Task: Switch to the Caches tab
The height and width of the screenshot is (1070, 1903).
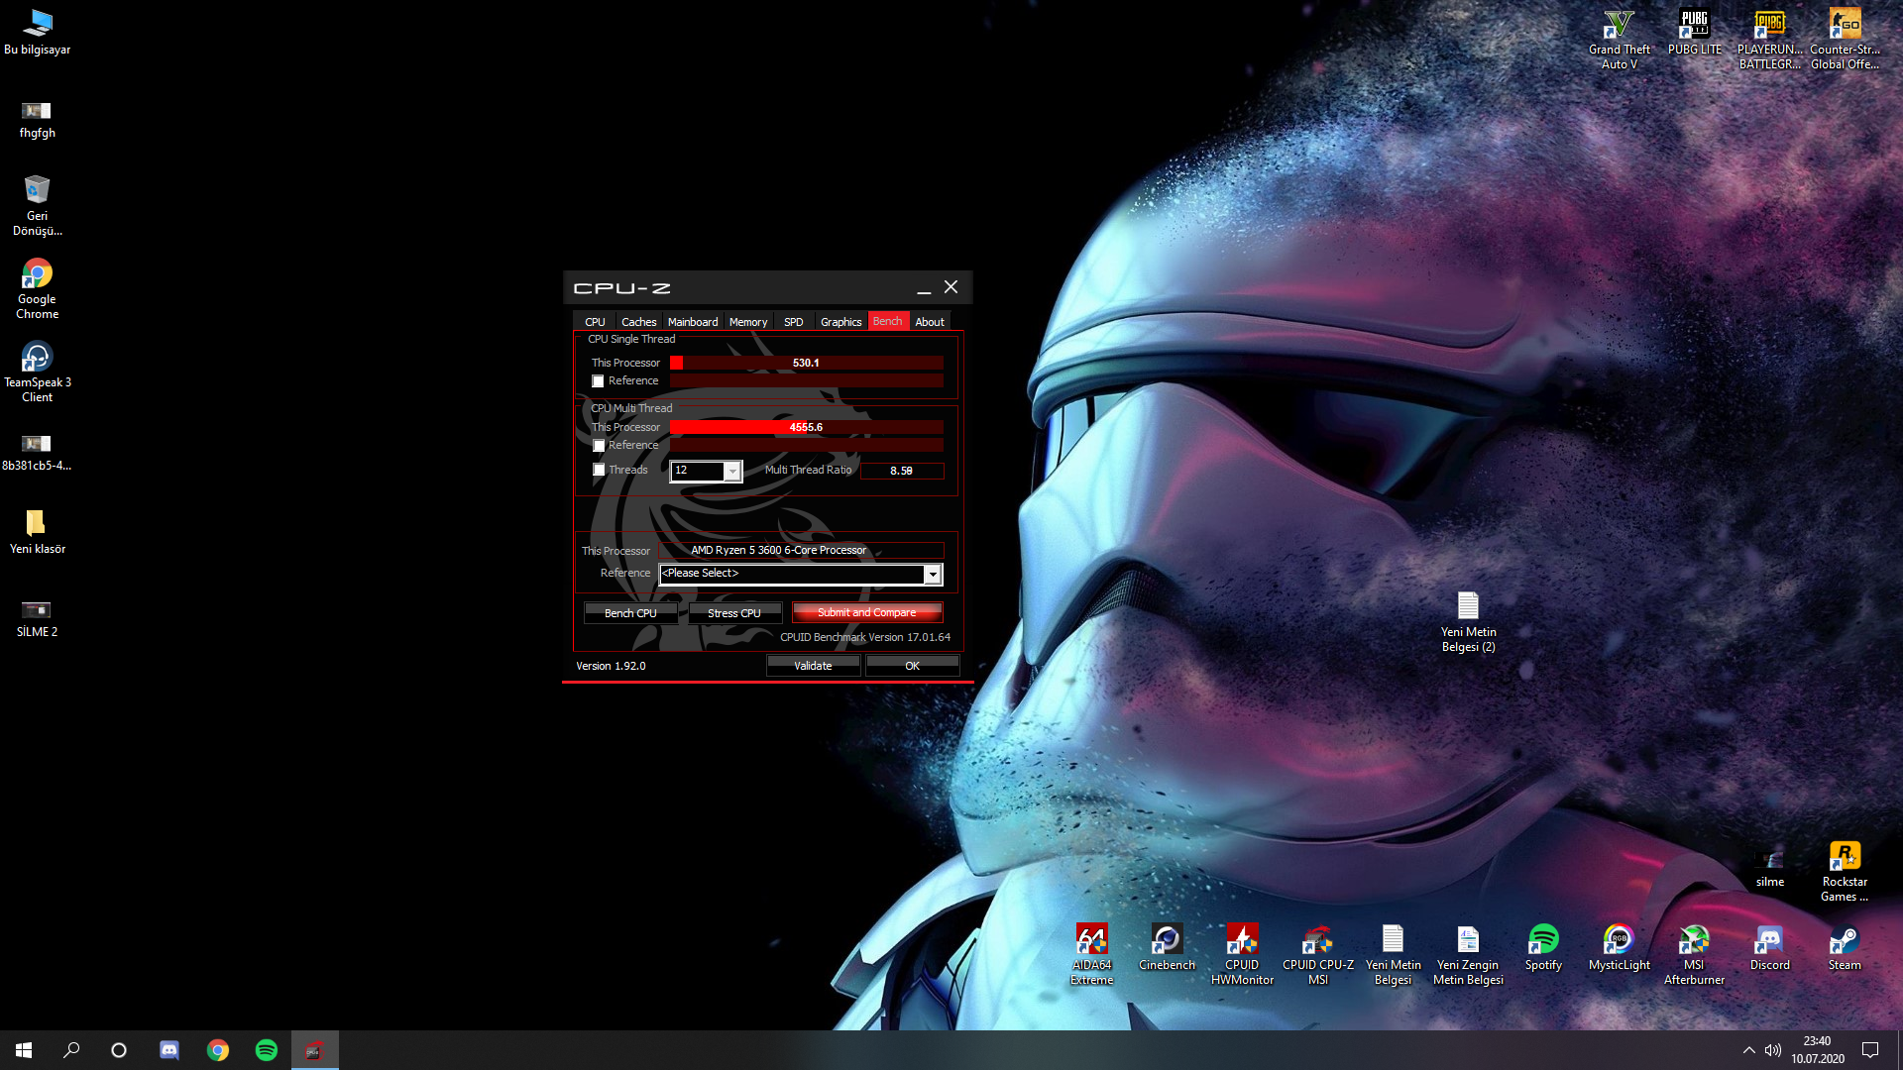Action: tap(638, 322)
